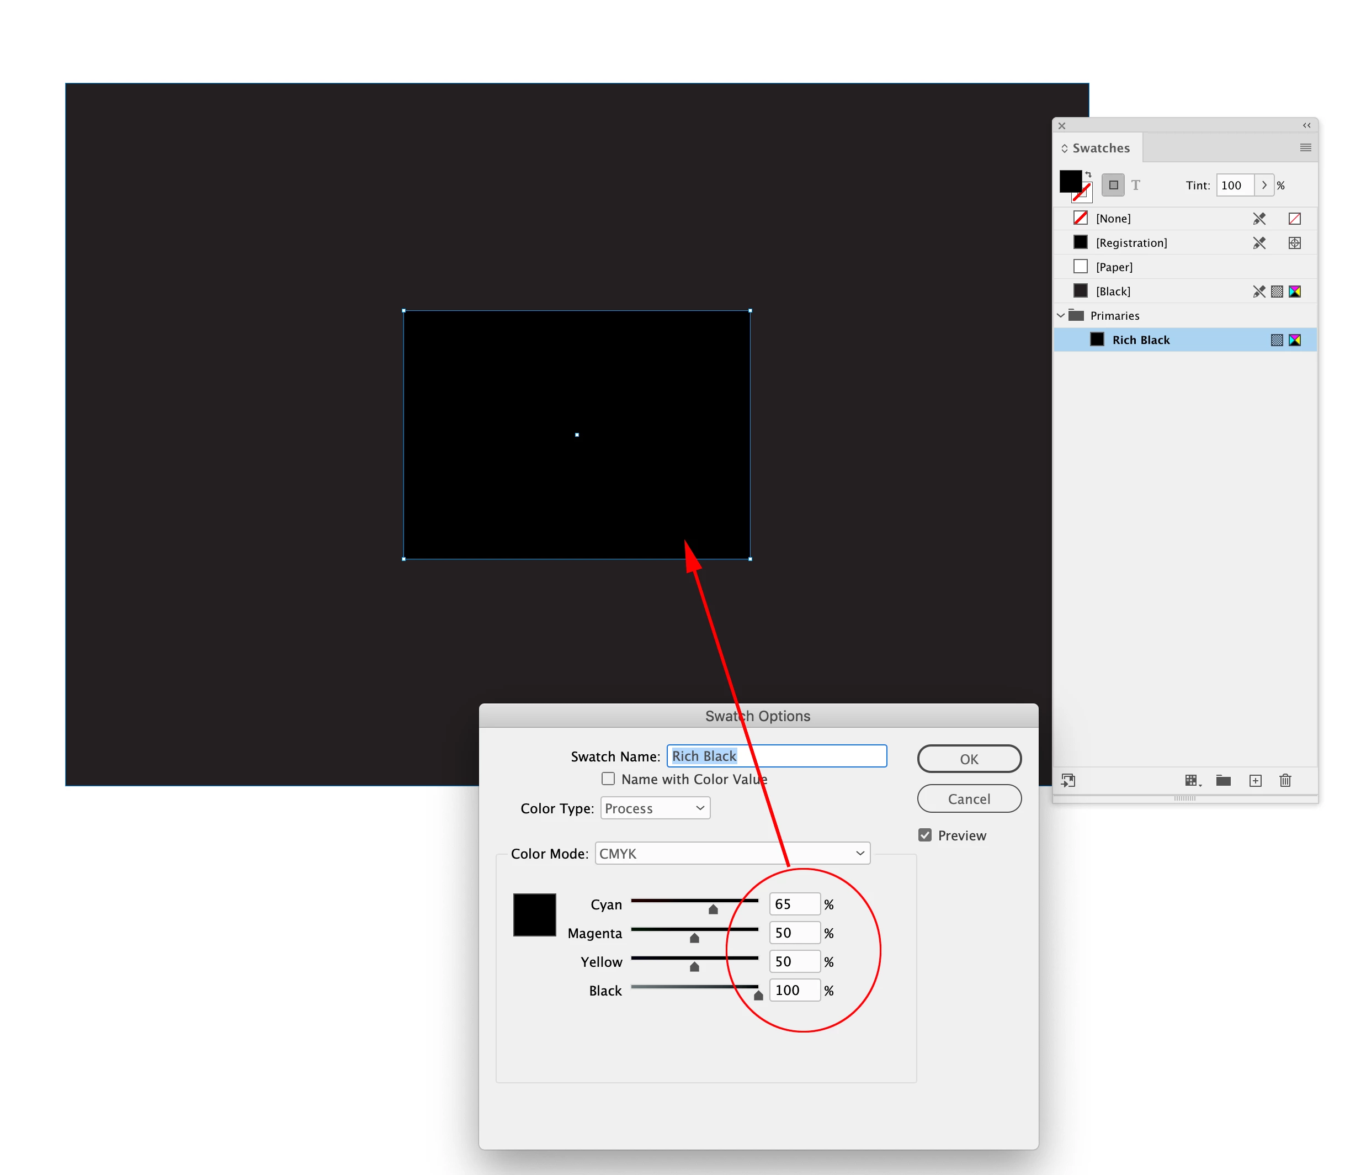Click the new swatch plus icon
This screenshot has height=1175, width=1361.
click(1255, 781)
